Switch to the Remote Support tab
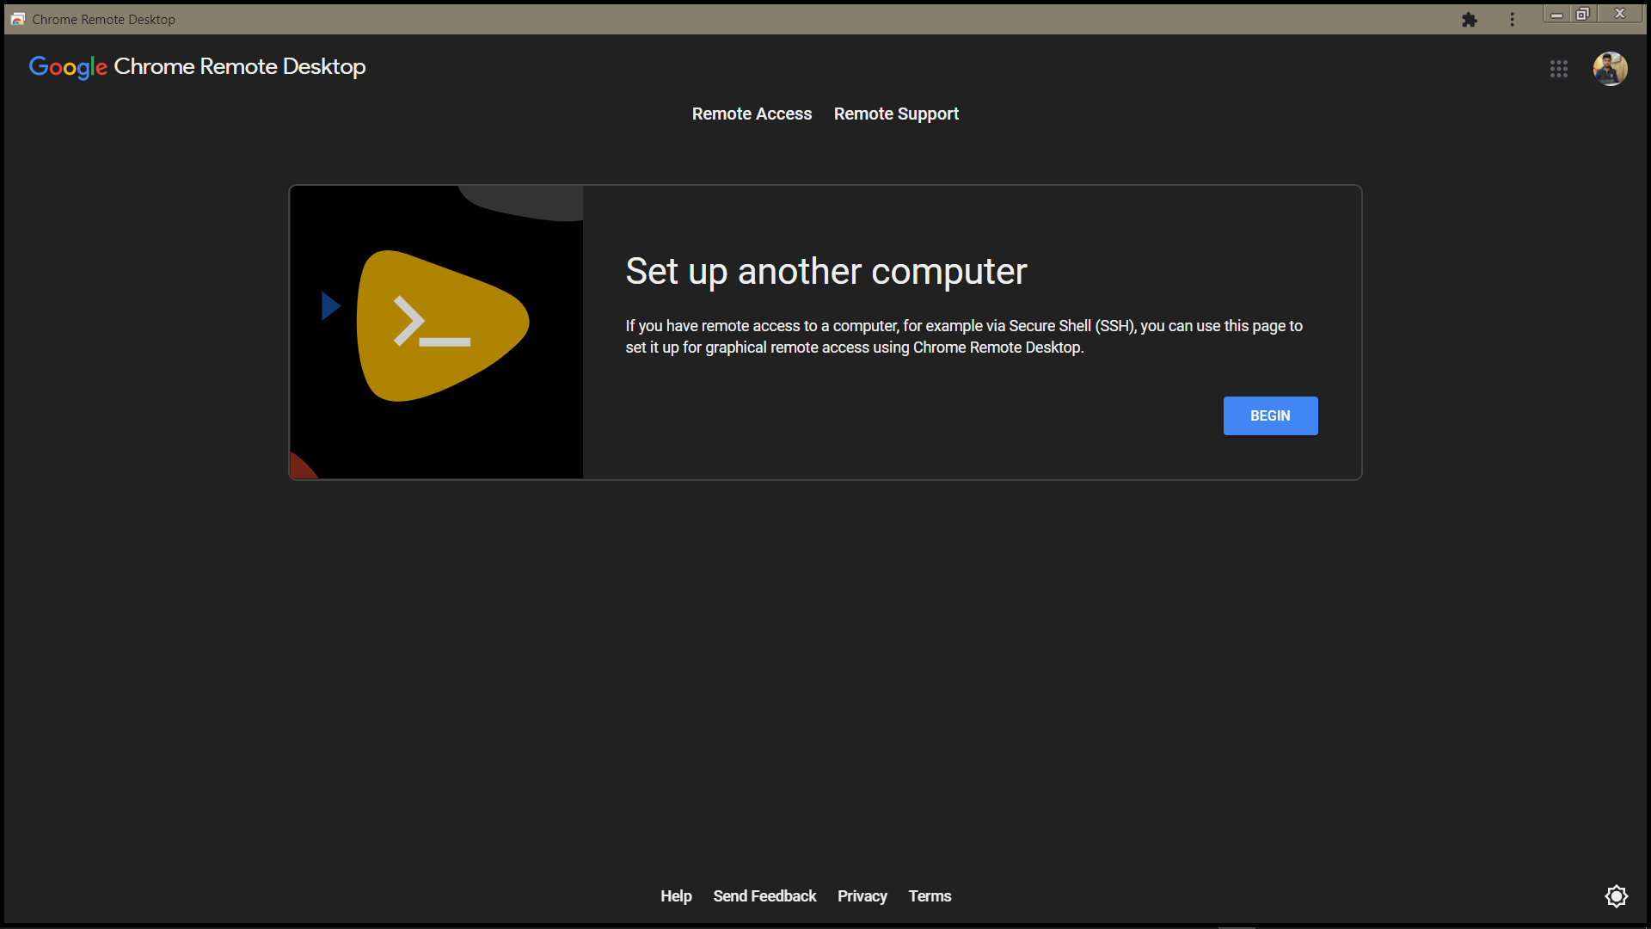Viewport: 1651px width, 929px height. [896, 114]
